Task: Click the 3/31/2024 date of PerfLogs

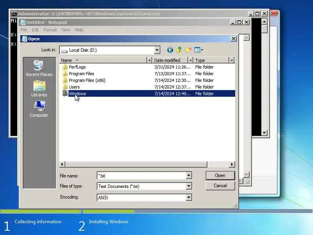Action: point(173,67)
